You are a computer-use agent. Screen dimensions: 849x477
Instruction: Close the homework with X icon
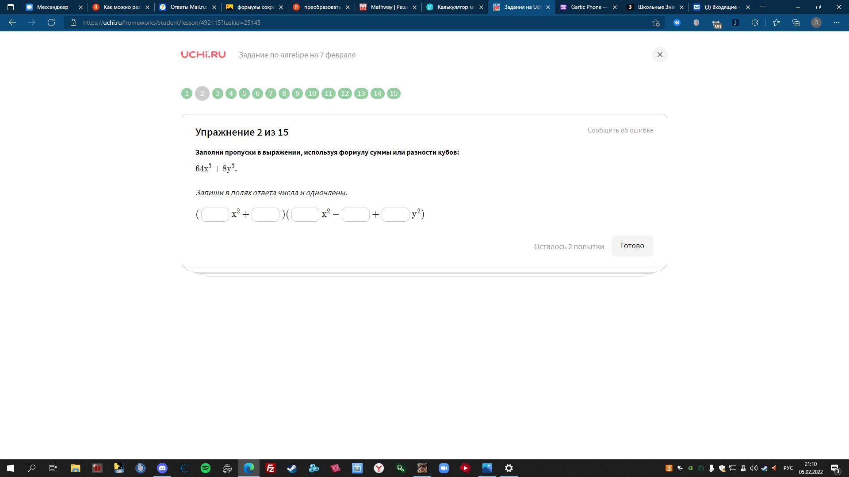659,55
